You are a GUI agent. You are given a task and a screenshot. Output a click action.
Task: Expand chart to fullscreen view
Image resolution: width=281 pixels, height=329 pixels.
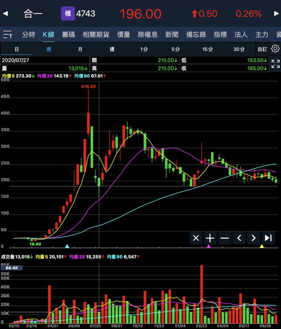point(275,64)
